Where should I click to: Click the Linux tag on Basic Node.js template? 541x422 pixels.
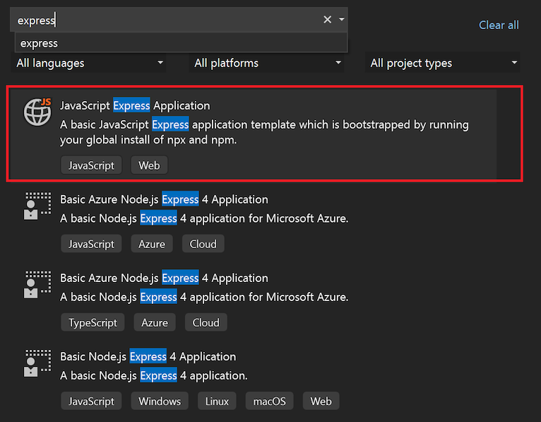tap(217, 401)
